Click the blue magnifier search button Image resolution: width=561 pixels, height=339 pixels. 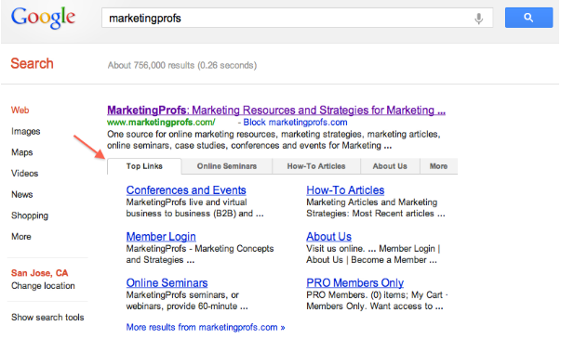coord(528,18)
